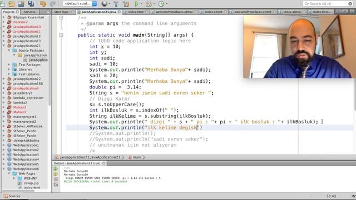This screenshot has height=200, width=356.
Task: Click the Save All toolbar icon
Action: pyautogui.click(x=31, y=4)
